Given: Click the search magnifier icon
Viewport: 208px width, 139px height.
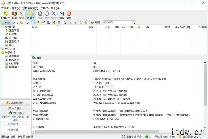Looking at the screenshot, I should tap(134, 23).
